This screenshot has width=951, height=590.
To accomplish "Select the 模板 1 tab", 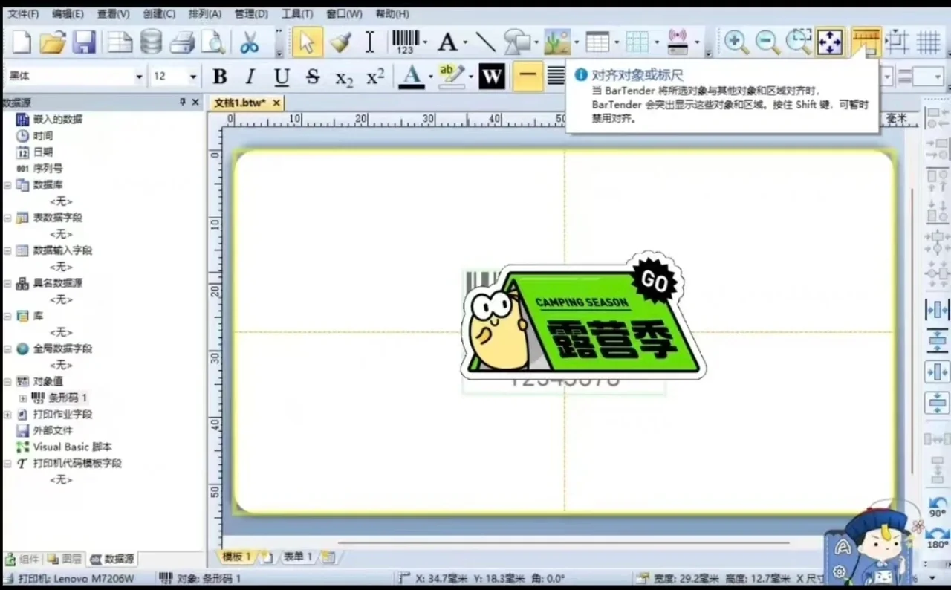I will 236,557.
